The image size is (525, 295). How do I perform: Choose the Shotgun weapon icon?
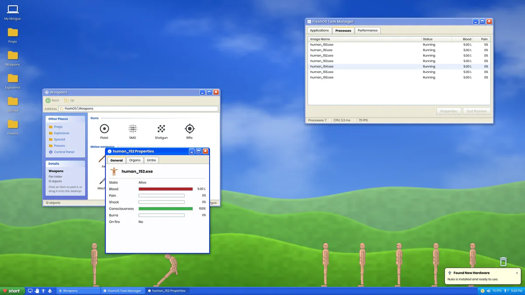(161, 128)
